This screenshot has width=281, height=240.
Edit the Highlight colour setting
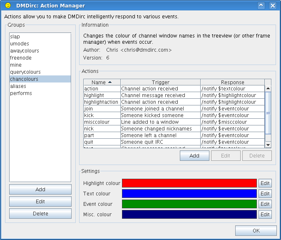point(265,183)
